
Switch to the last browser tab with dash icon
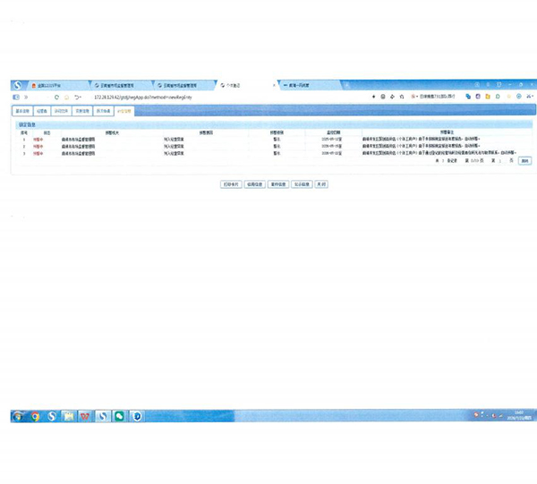(310, 85)
